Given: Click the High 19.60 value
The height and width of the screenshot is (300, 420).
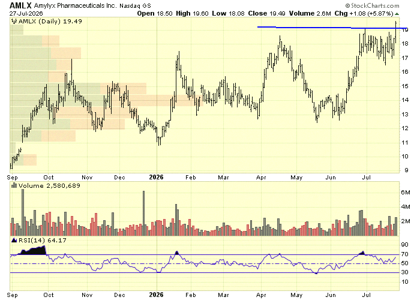Looking at the screenshot, I should click(x=192, y=13).
